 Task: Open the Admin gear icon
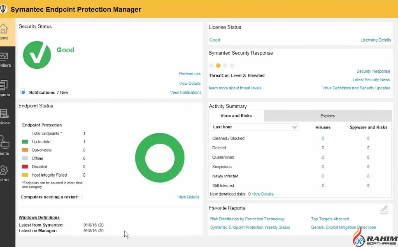(x=4, y=171)
